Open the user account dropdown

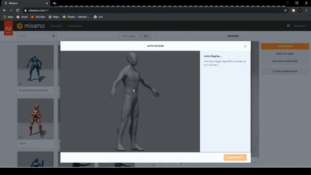(x=300, y=26)
